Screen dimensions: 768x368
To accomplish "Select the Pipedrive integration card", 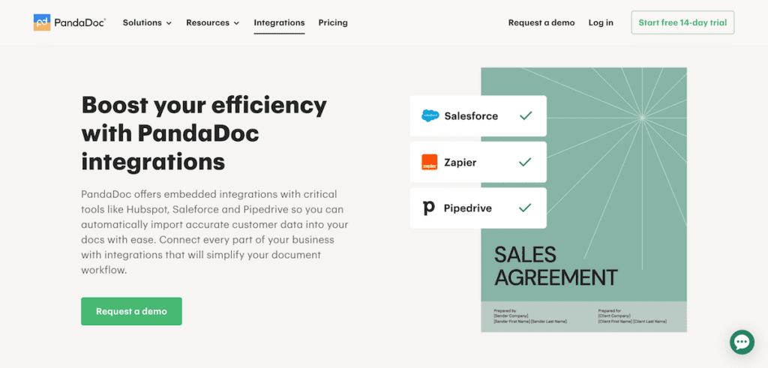I will click(478, 208).
